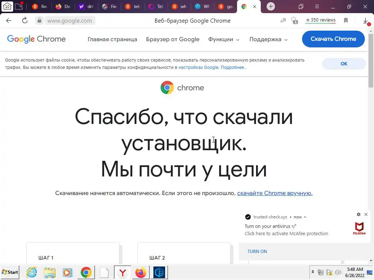
Task: Switch to Yandex Browser in the taskbar
Action: 122,272
